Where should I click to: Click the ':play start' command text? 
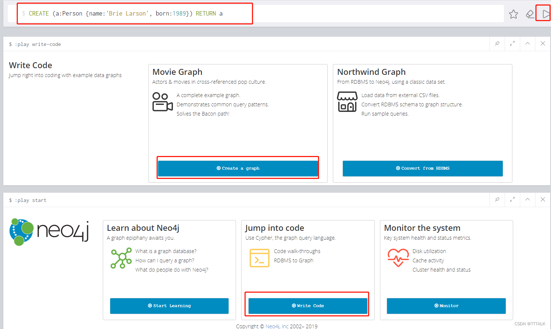pyautogui.click(x=30, y=200)
